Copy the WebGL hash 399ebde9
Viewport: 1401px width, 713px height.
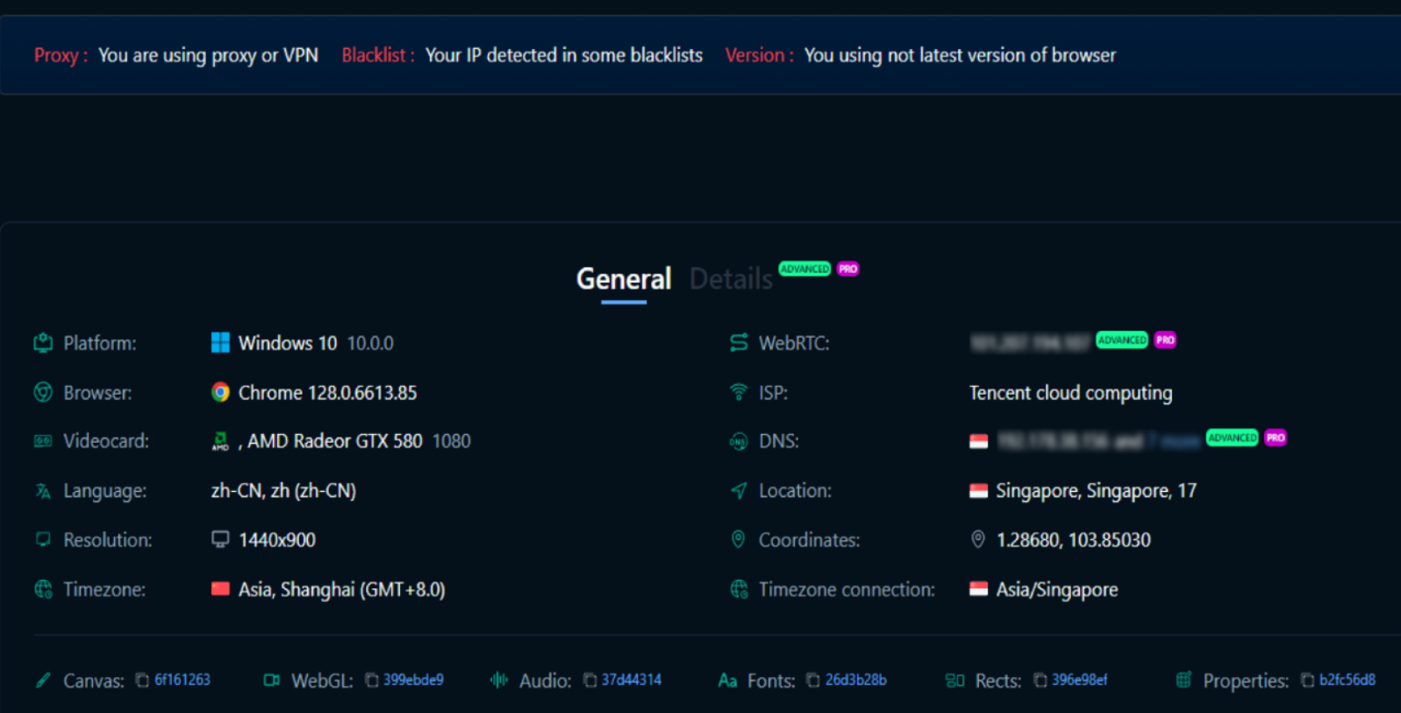[x=372, y=681]
